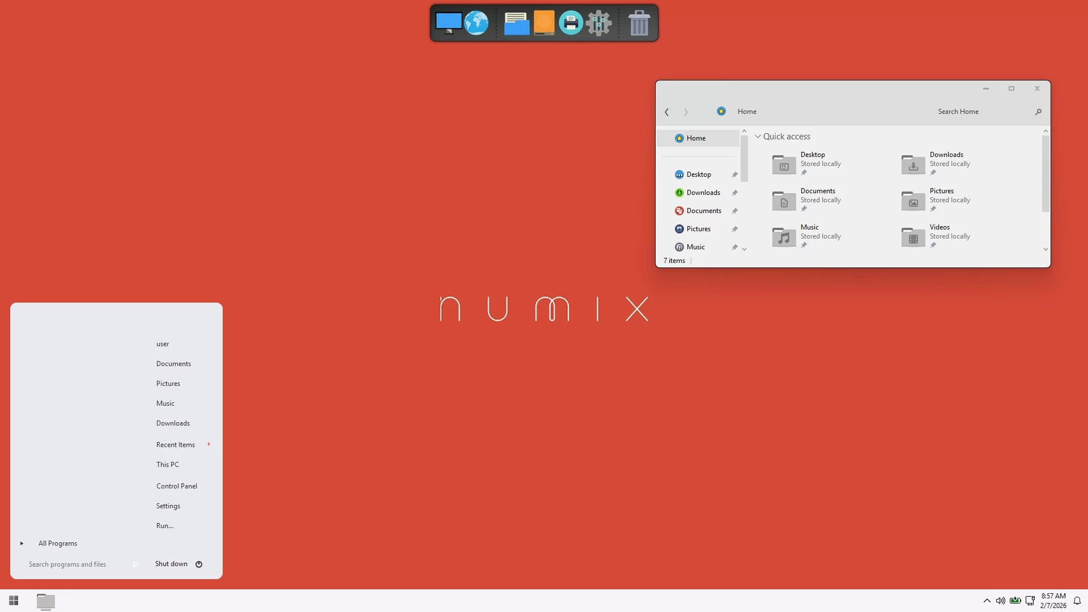Open the gear settings icon in the dock
This screenshot has height=612, width=1088.
(598, 23)
